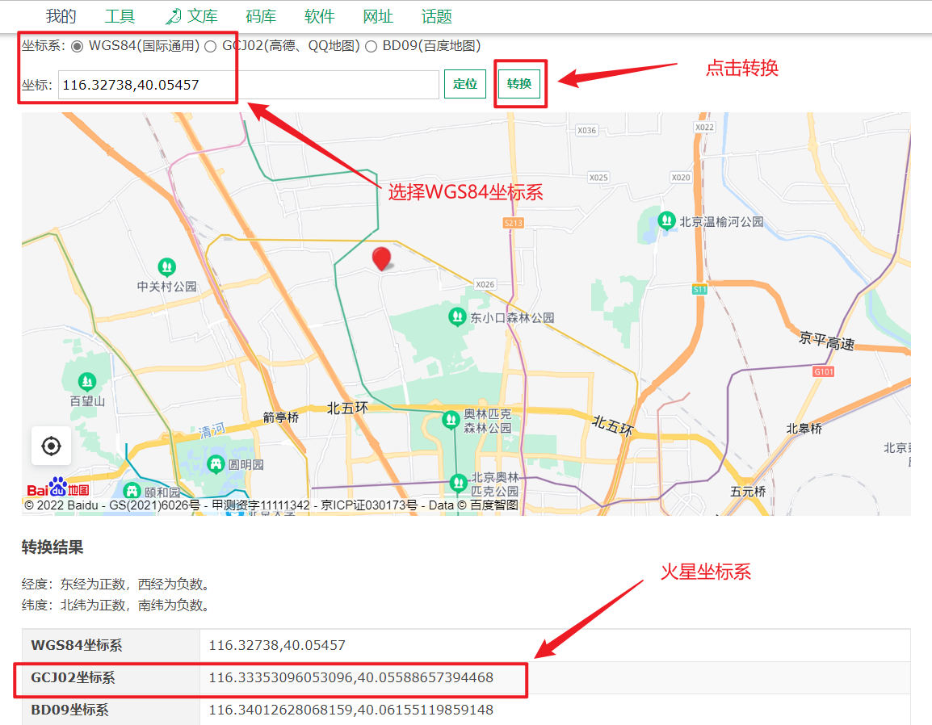Click the 北皋桥 map label

point(804,429)
